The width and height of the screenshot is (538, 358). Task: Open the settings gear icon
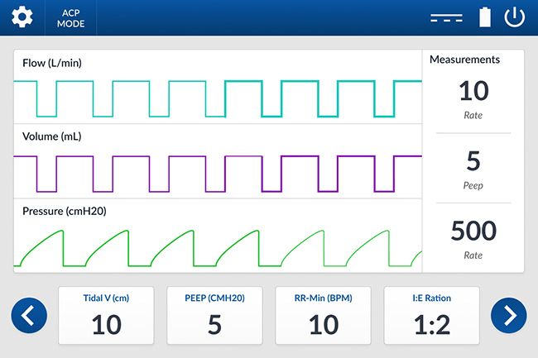click(x=22, y=17)
